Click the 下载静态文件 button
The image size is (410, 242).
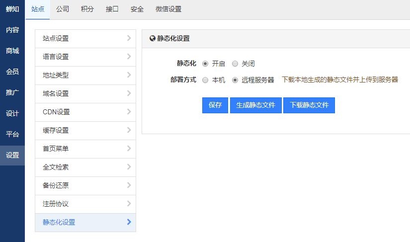309,105
